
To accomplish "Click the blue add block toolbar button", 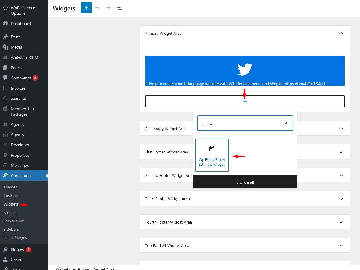I will coord(87,8).
